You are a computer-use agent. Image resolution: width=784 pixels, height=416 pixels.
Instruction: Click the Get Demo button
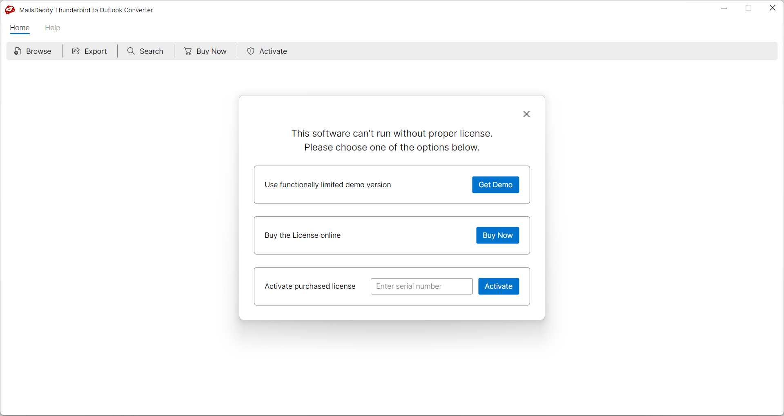pos(496,185)
